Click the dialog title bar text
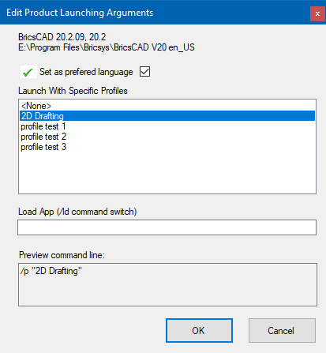This screenshot has height=353, width=326. [80, 13]
